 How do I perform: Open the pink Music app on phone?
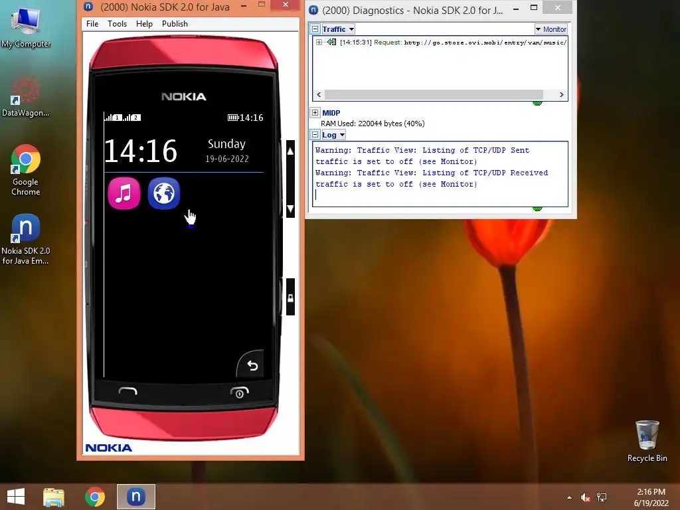click(x=124, y=193)
